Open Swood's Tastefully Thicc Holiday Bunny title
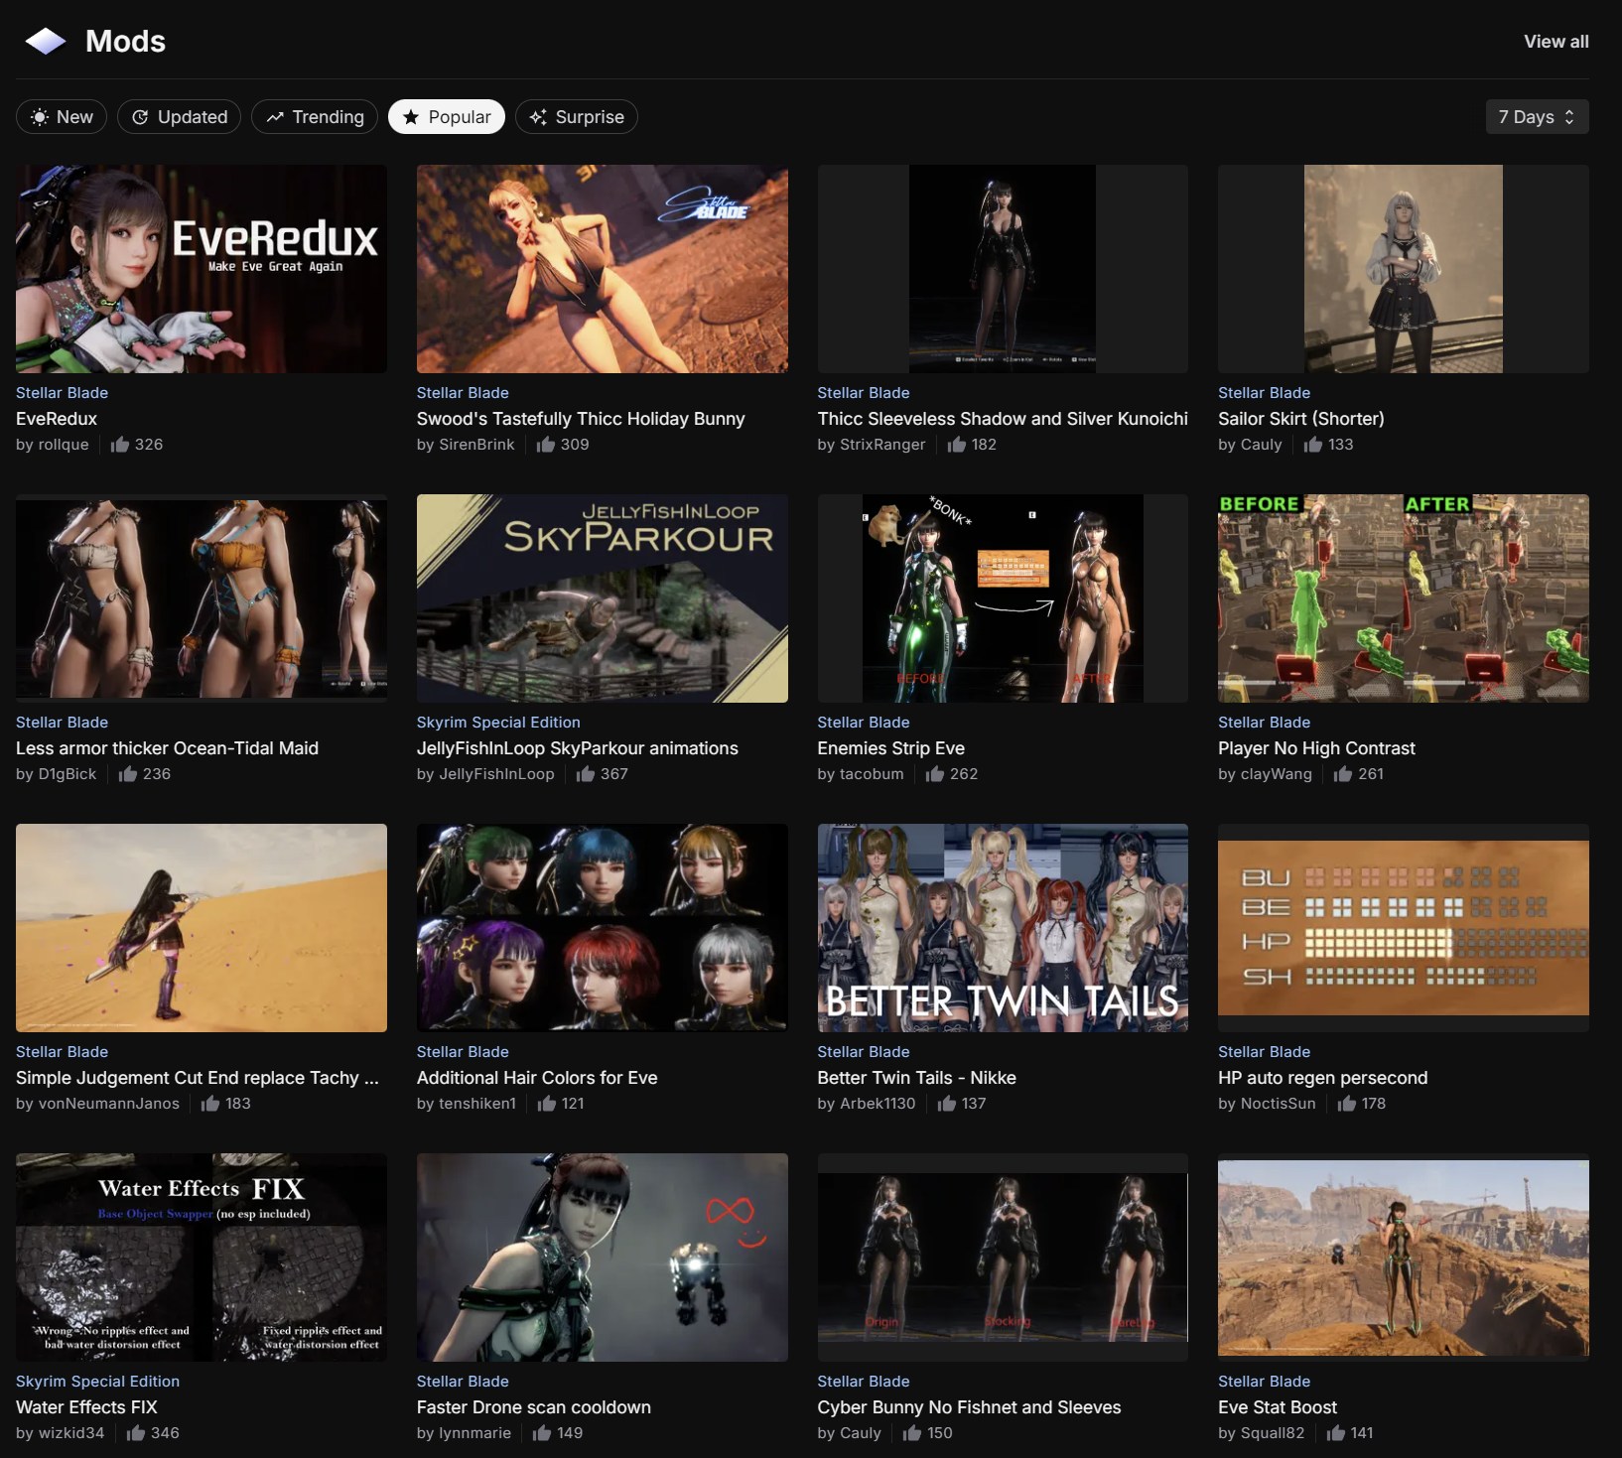 (x=581, y=419)
